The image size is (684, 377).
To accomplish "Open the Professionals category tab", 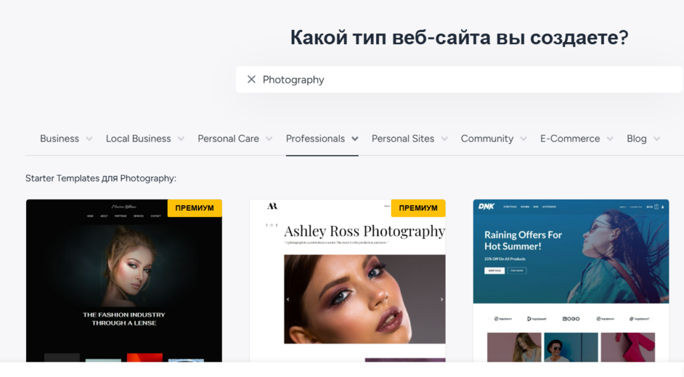I will tap(315, 139).
